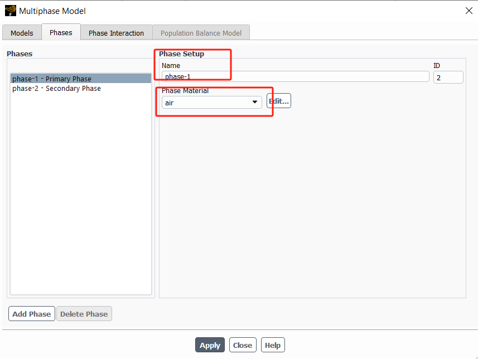Screen dimensions: 478x359
Task: Close the Multiphase Model dialog with X
Action: pyautogui.click(x=469, y=11)
